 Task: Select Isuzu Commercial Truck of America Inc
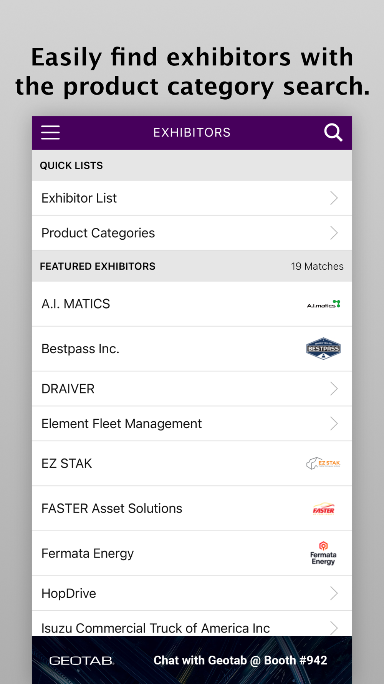tap(192, 624)
